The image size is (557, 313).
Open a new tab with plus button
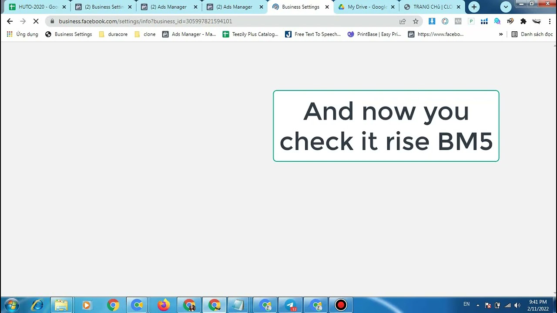click(x=474, y=7)
